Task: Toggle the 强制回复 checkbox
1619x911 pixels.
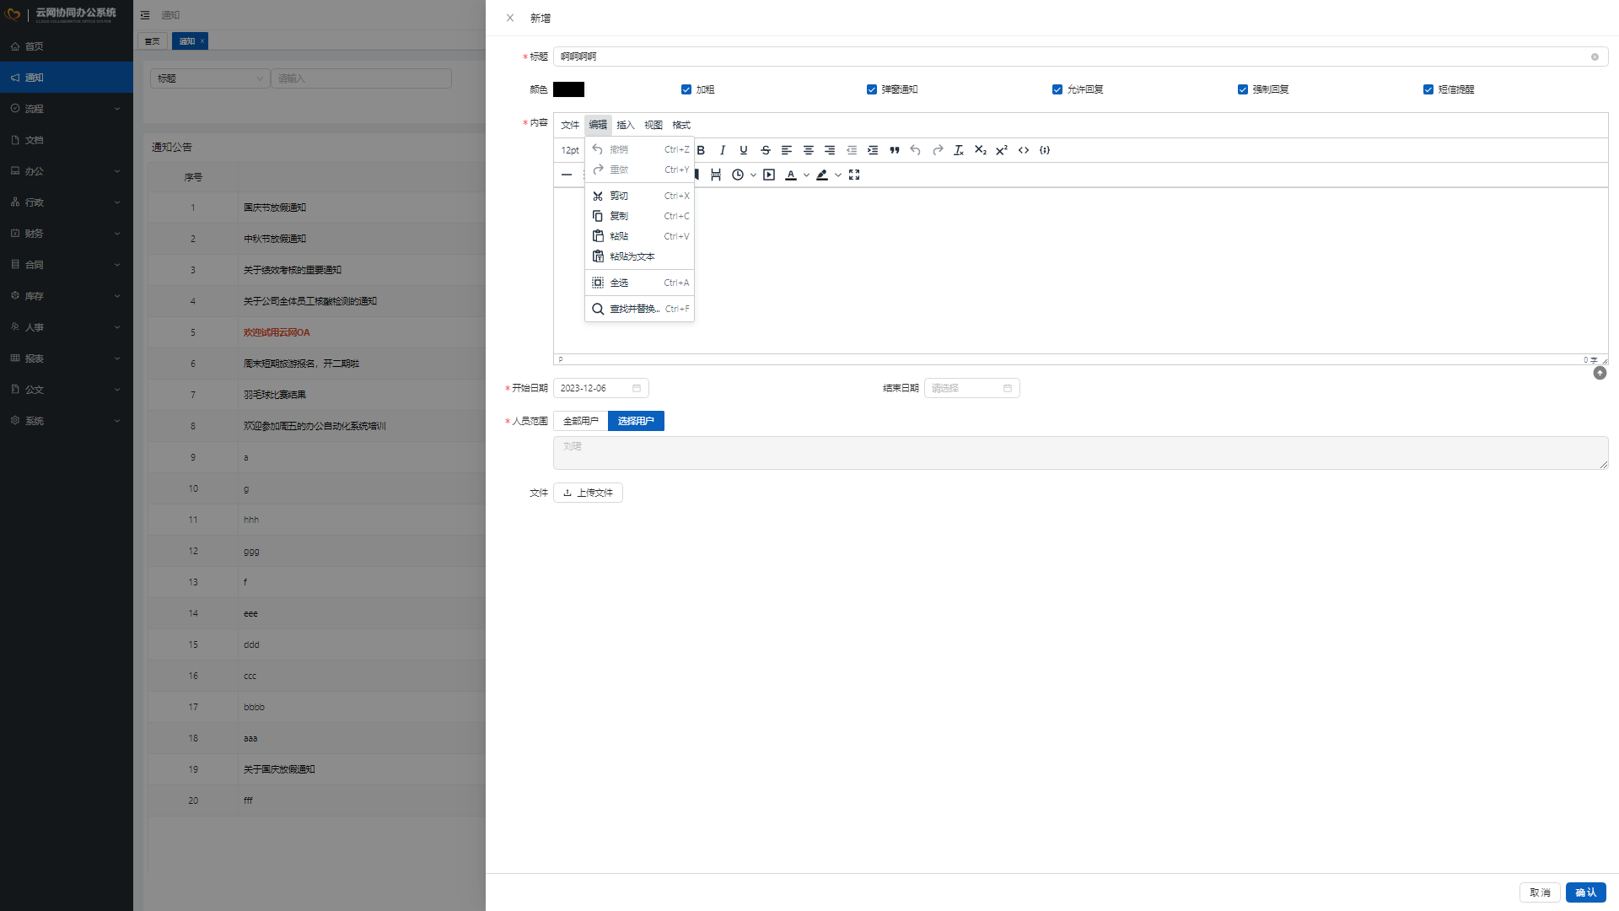Action: [x=1243, y=89]
